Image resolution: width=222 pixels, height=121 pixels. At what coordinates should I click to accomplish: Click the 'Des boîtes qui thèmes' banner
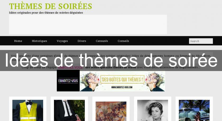click(122, 80)
